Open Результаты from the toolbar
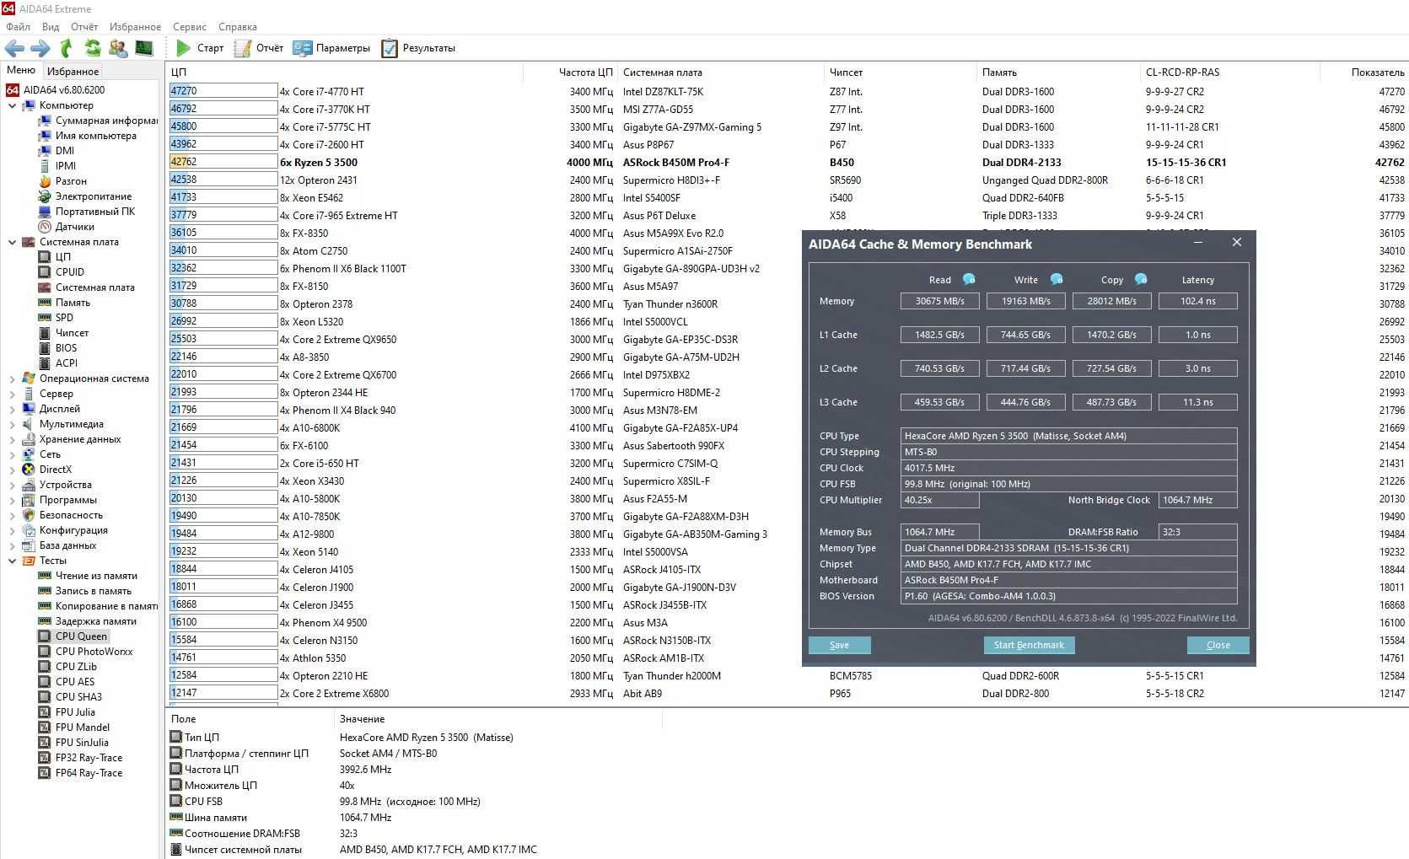The width and height of the screenshot is (1409, 859). point(418,48)
